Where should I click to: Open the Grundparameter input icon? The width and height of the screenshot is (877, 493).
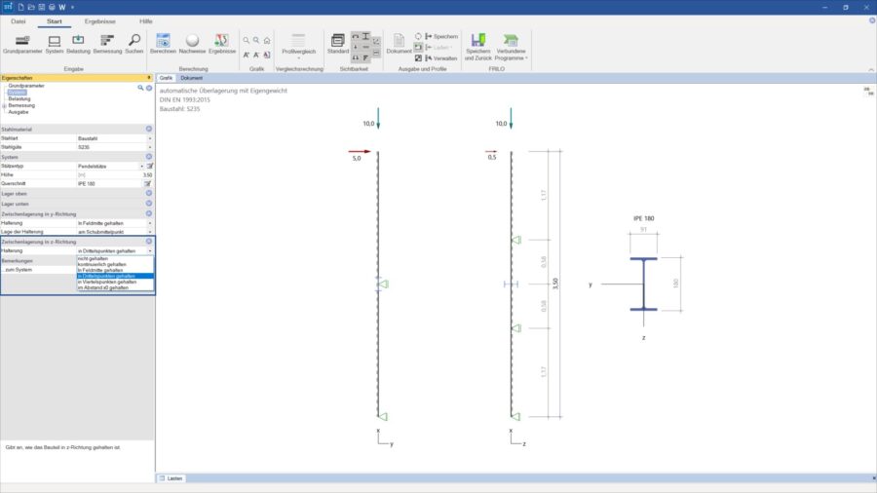pos(22,44)
